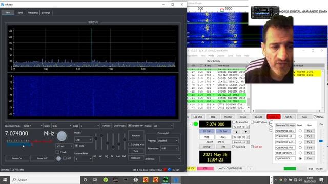Toggle Hold Tx Freq checkbox
Image resolution: width=328 pixels, height=184 pixels.
click(x=252, y=122)
